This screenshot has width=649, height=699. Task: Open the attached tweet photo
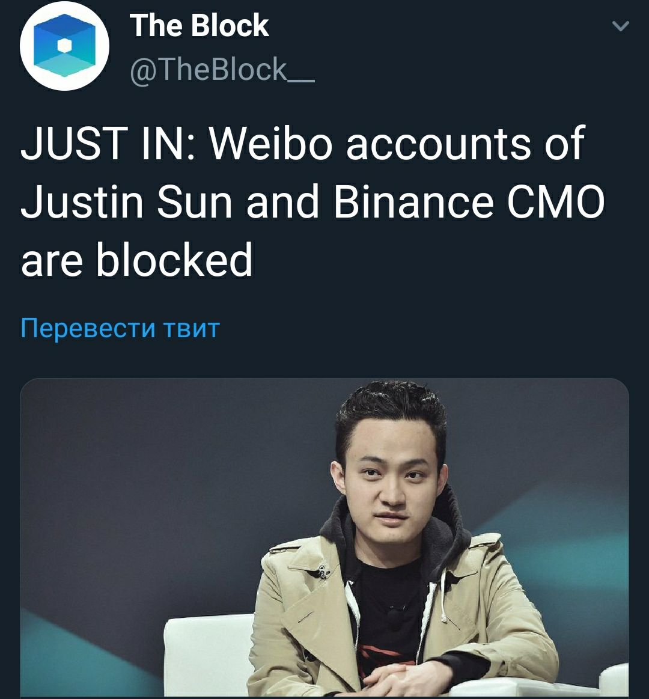[324, 538]
